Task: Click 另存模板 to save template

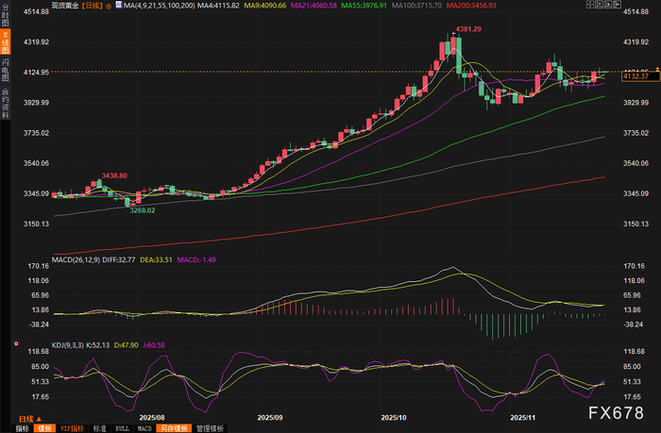Action: click(174, 428)
